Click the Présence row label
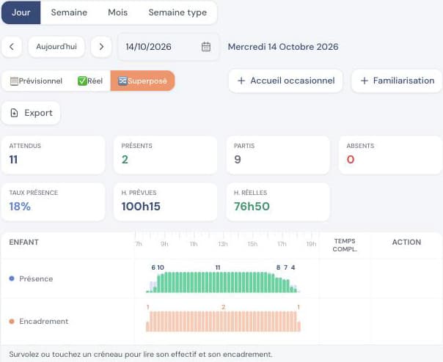The height and width of the screenshot is (362, 443). [x=36, y=278]
